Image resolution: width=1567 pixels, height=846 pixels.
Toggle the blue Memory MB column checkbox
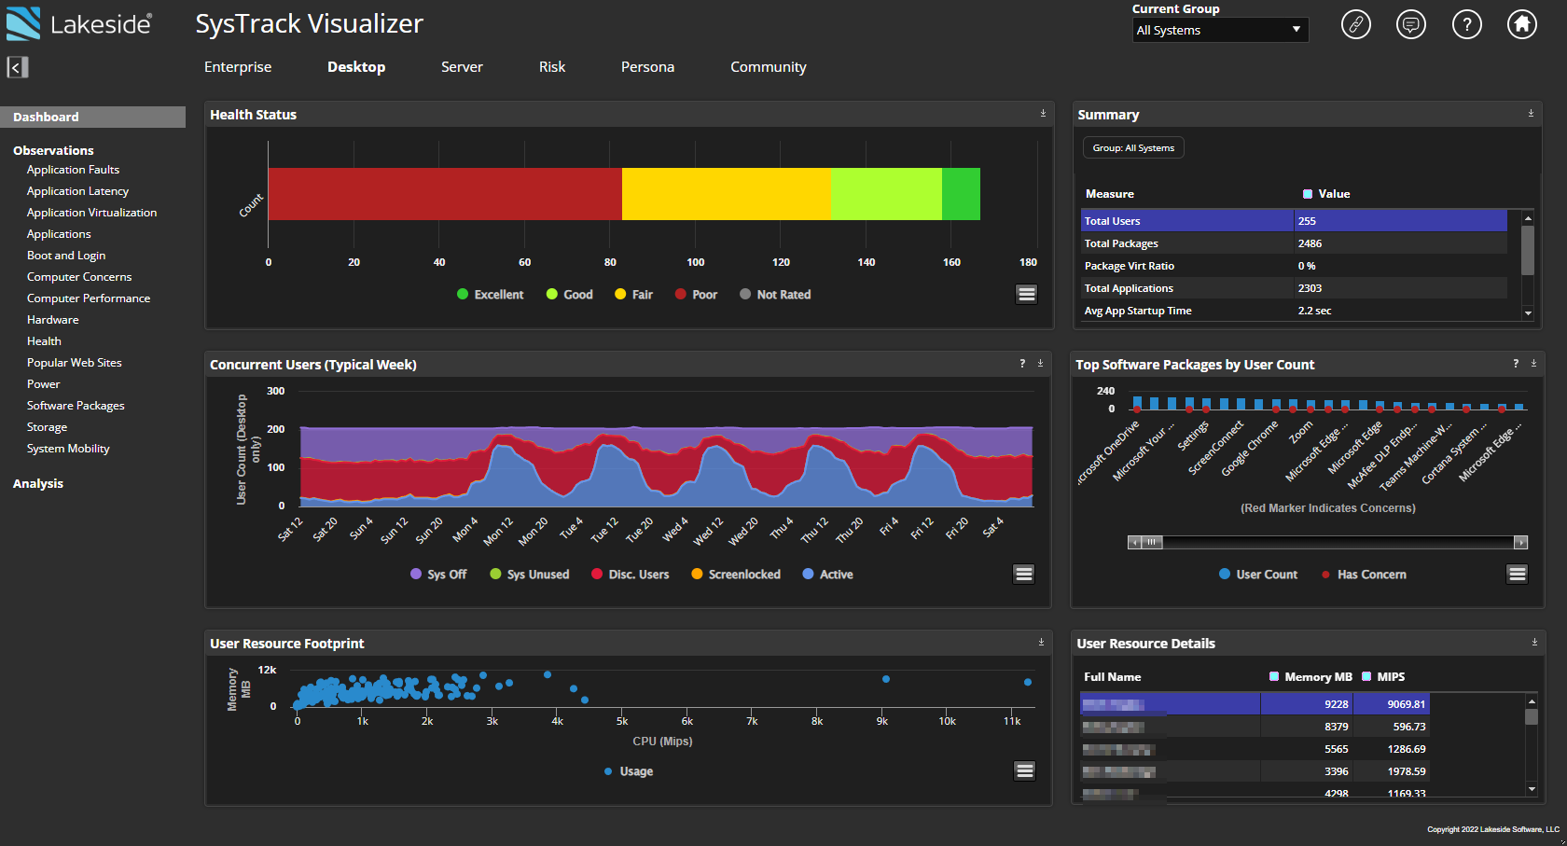(x=1276, y=676)
